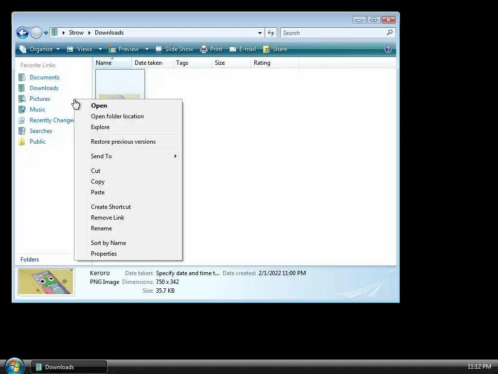This screenshot has width=498, height=374.
Task: Choose Rename in the context menu
Action: (128, 228)
